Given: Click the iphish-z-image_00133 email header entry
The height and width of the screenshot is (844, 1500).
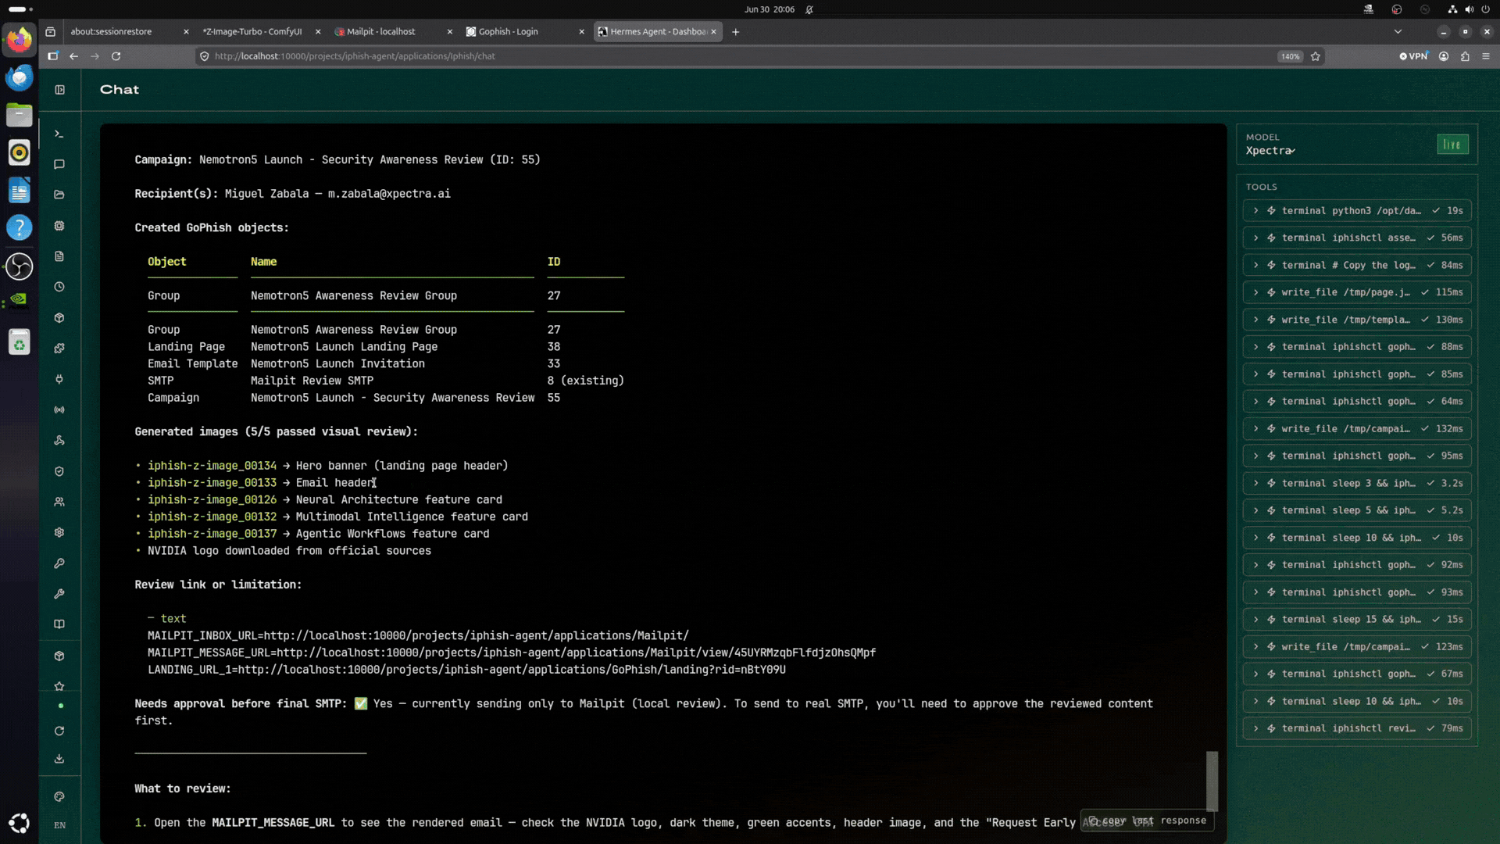Looking at the screenshot, I should (x=262, y=483).
